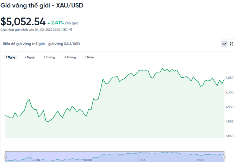The height and width of the screenshot is (164, 236).
Task: Click the 4 Feb mark in the navigator
Action: (x=36, y=160)
